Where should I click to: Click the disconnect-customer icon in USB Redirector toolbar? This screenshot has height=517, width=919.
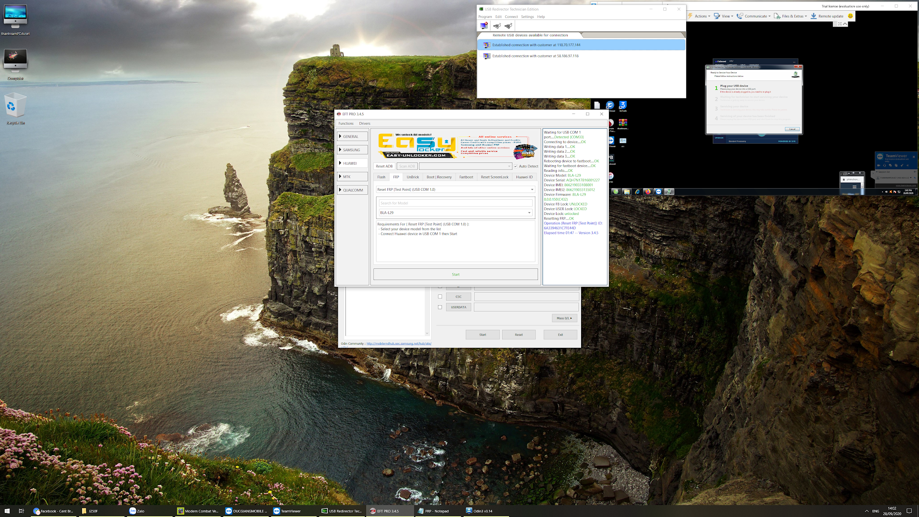(x=484, y=26)
